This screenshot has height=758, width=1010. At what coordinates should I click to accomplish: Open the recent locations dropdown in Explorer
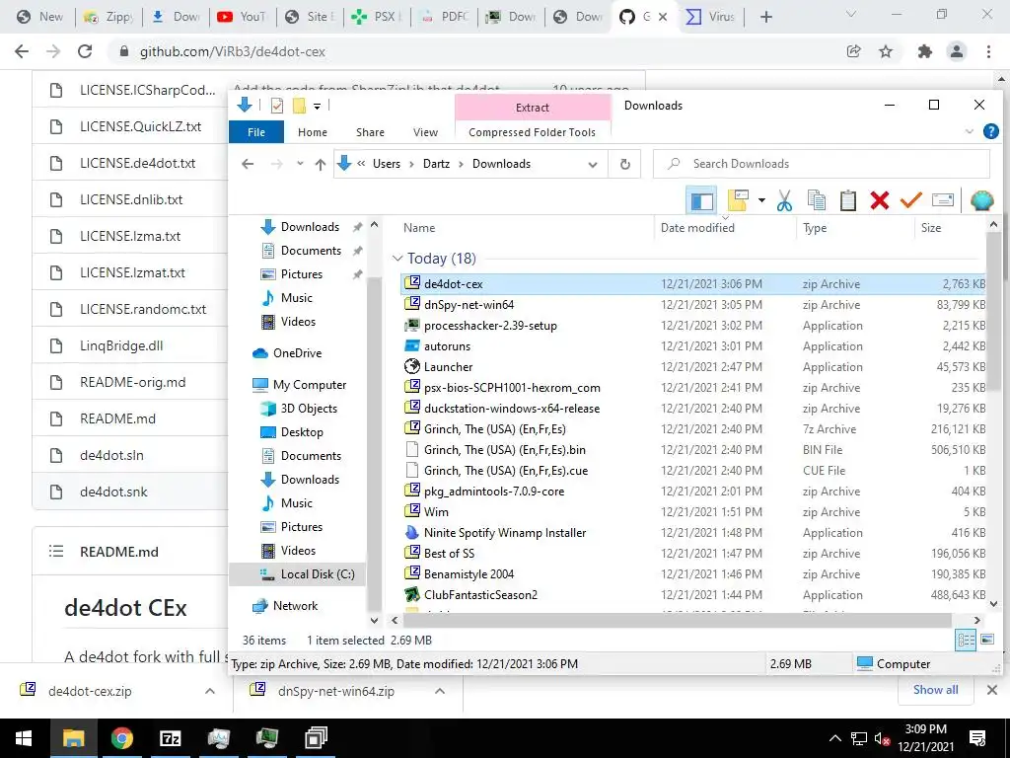click(300, 164)
